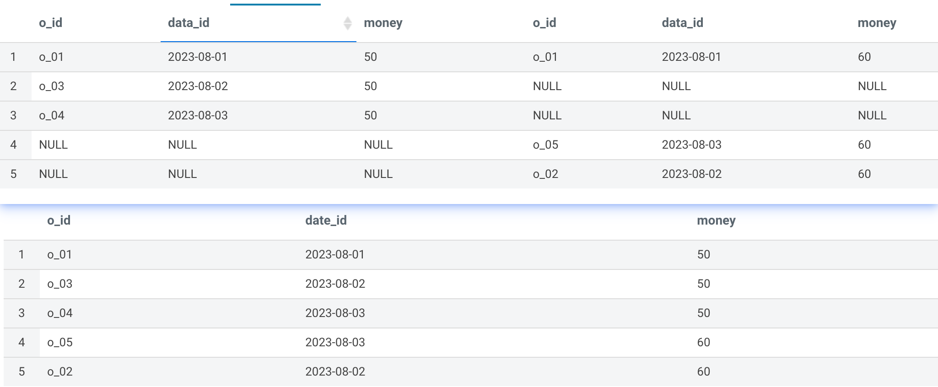Click the o_id header in the bottom table

[59, 220]
